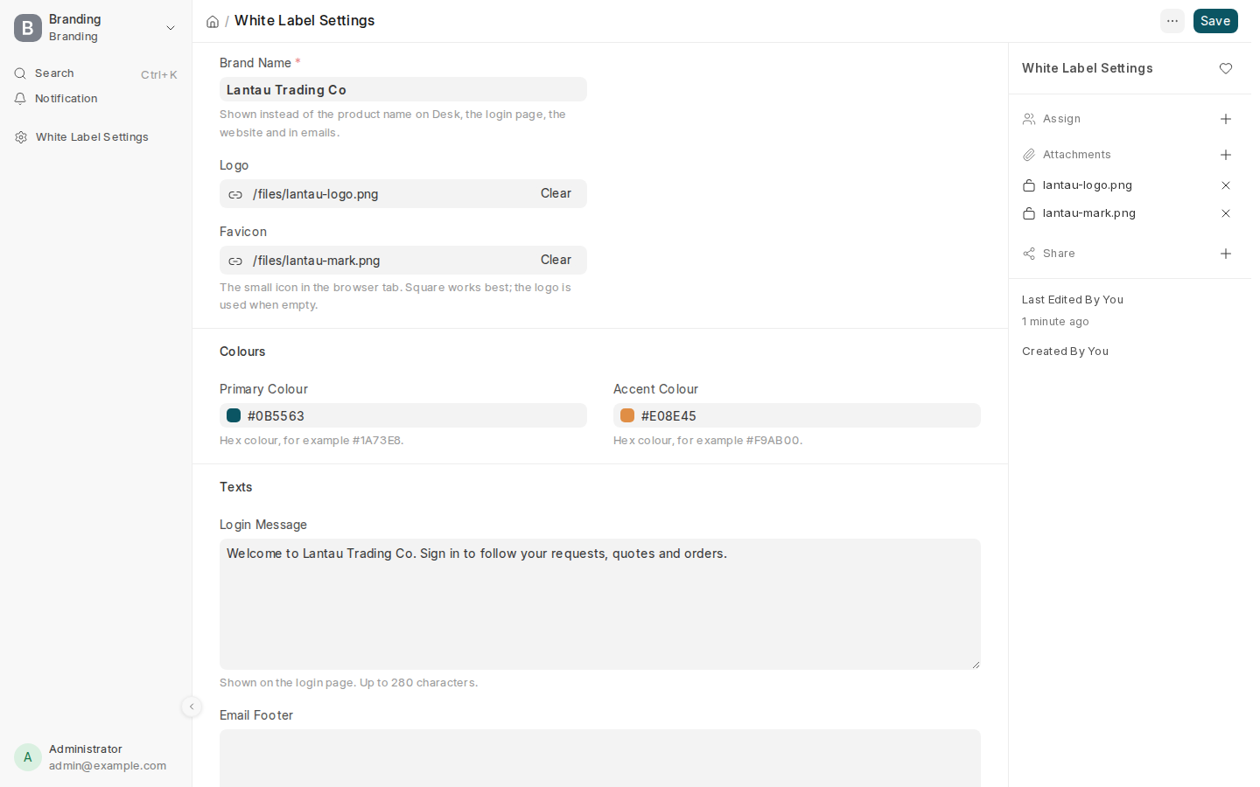1260x787 pixels.
Task: Click the Branding workspace logo
Action: (x=28, y=28)
